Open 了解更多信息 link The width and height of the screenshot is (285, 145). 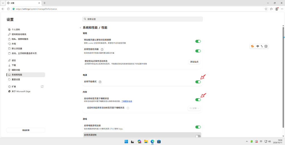[x=127, y=101]
